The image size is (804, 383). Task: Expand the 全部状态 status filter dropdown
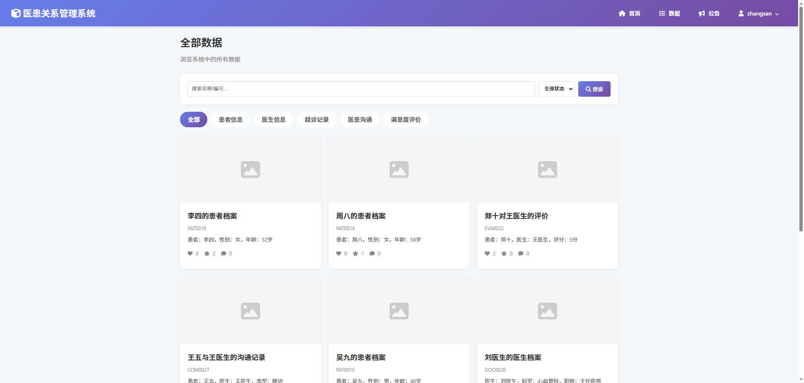[x=556, y=89]
